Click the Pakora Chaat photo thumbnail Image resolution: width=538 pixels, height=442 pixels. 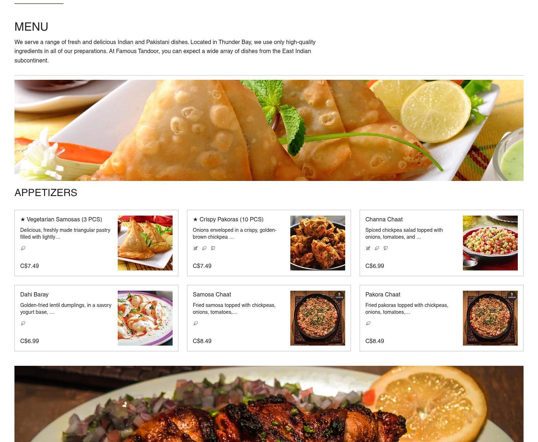click(x=490, y=318)
